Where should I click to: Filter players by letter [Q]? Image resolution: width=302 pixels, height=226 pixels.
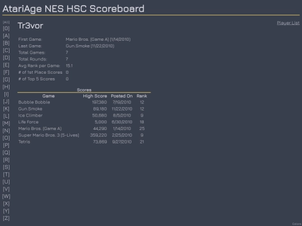6,152
